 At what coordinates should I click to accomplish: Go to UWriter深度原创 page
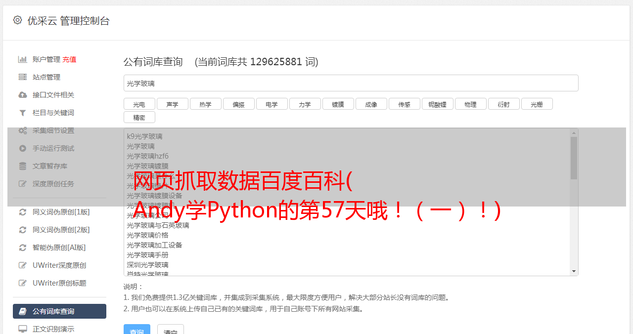pyautogui.click(x=59, y=265)
